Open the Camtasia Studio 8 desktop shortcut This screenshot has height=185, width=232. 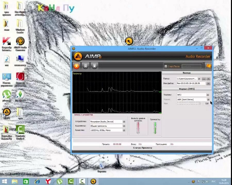coord(20,132)
